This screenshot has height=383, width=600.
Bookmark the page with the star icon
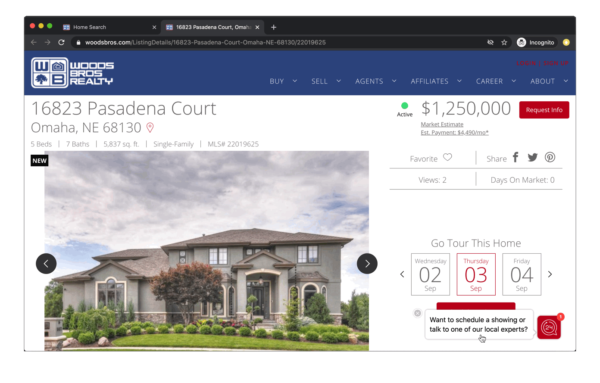point(504,42)
